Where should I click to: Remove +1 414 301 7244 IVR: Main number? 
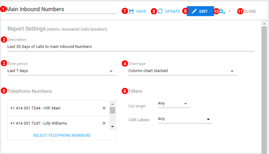coord(104,108)
